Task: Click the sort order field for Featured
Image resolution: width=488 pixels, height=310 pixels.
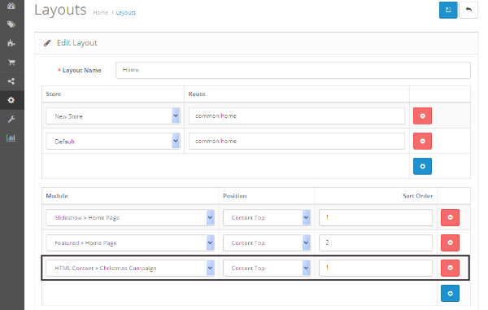Action: (376, 242)
